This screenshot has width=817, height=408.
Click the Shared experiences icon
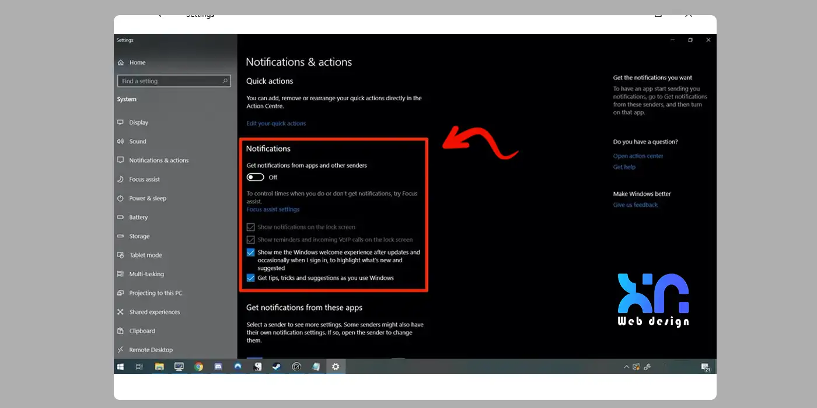[x=121, y=312]
